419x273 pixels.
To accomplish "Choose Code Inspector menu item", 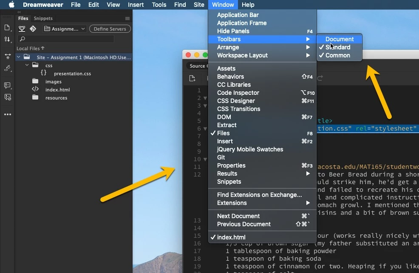I will tap(262, 93).
